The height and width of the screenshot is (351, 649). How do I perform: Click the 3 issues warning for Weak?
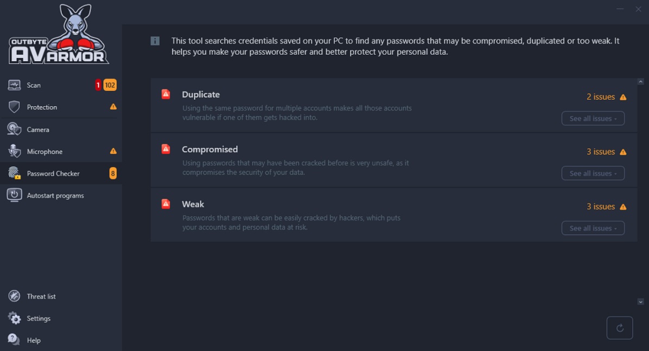tap(606, 206)
